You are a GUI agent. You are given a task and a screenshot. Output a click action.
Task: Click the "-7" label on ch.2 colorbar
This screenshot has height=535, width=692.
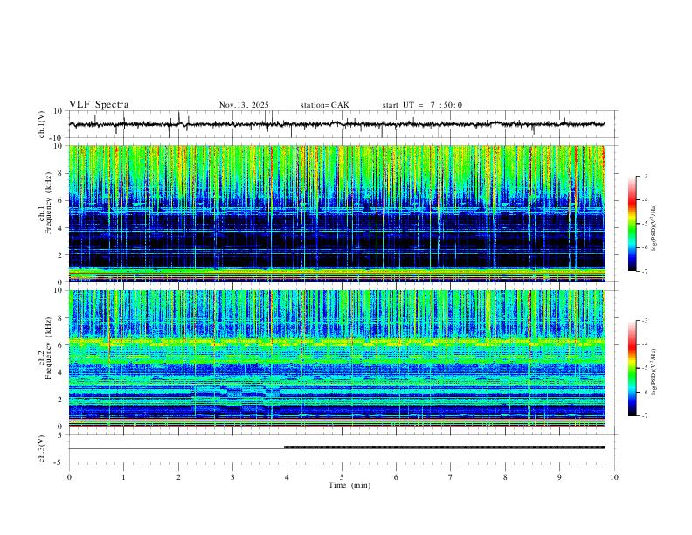tap(645, 415)
